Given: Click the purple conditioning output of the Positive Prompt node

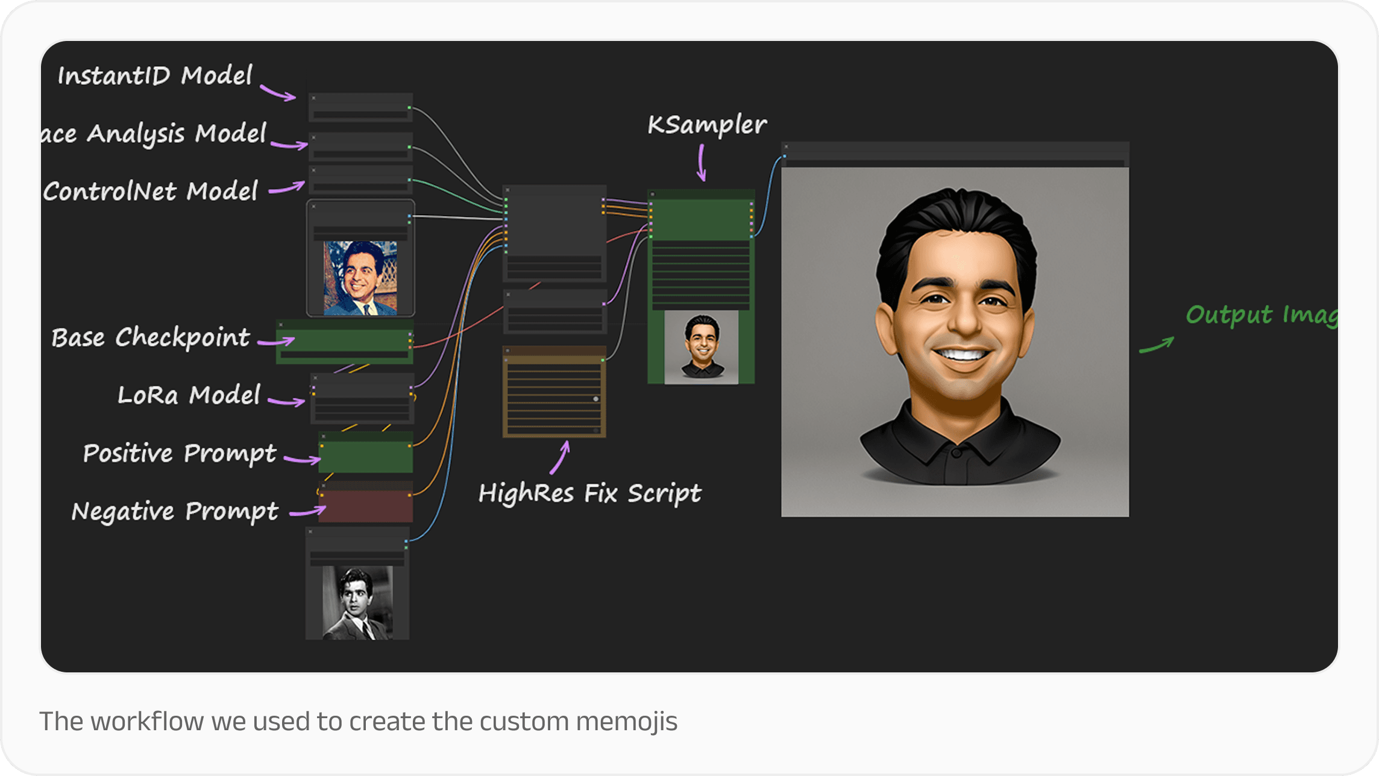Looking at the screenshot, I should (410, 446).
